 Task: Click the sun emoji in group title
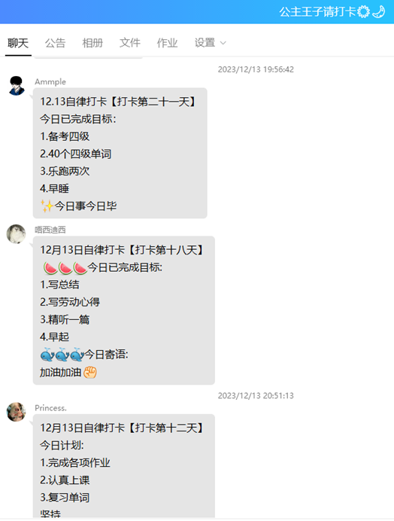[x=363, y=11]
